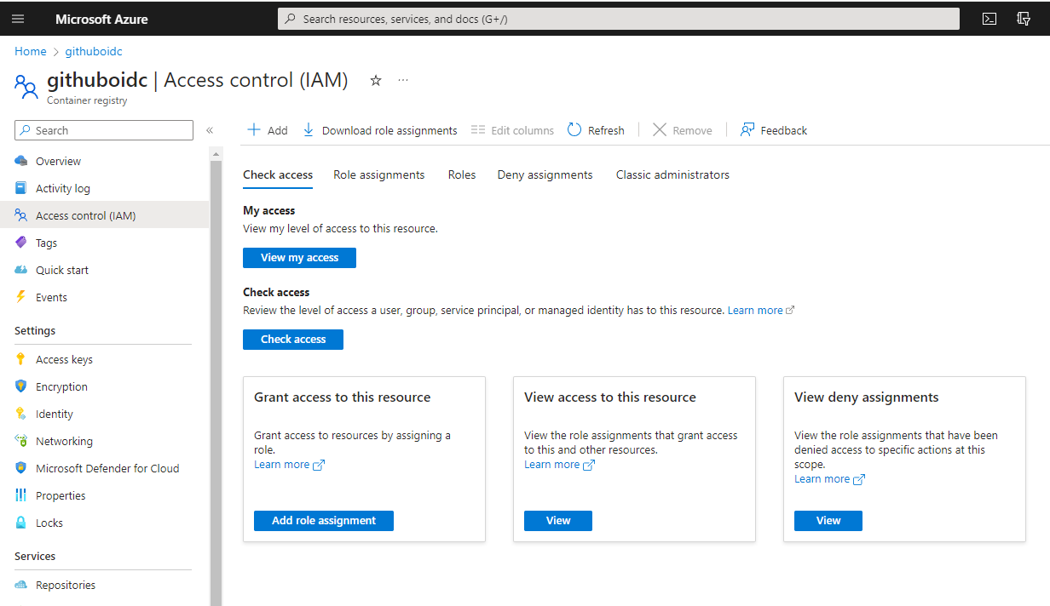
Task: Go to Home breadcrumb link
Action: click(31, 51)
